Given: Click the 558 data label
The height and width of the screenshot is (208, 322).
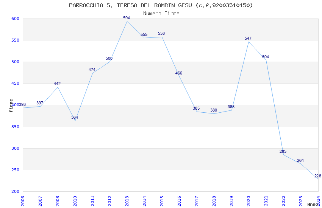Looking at the screenshot, I should 161,33.
